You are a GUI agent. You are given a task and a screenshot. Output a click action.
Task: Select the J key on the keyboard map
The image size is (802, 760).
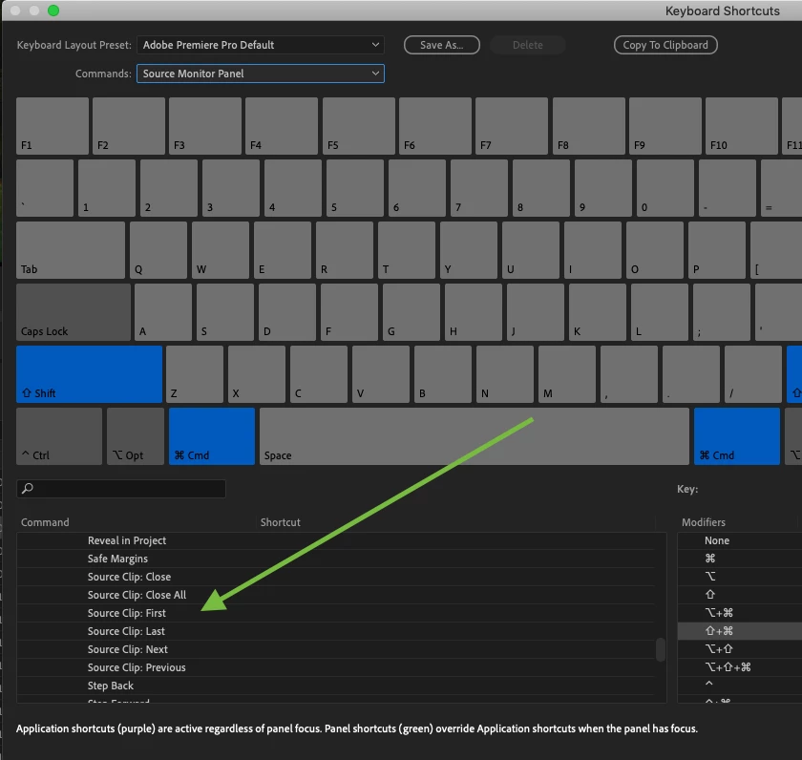536,312
